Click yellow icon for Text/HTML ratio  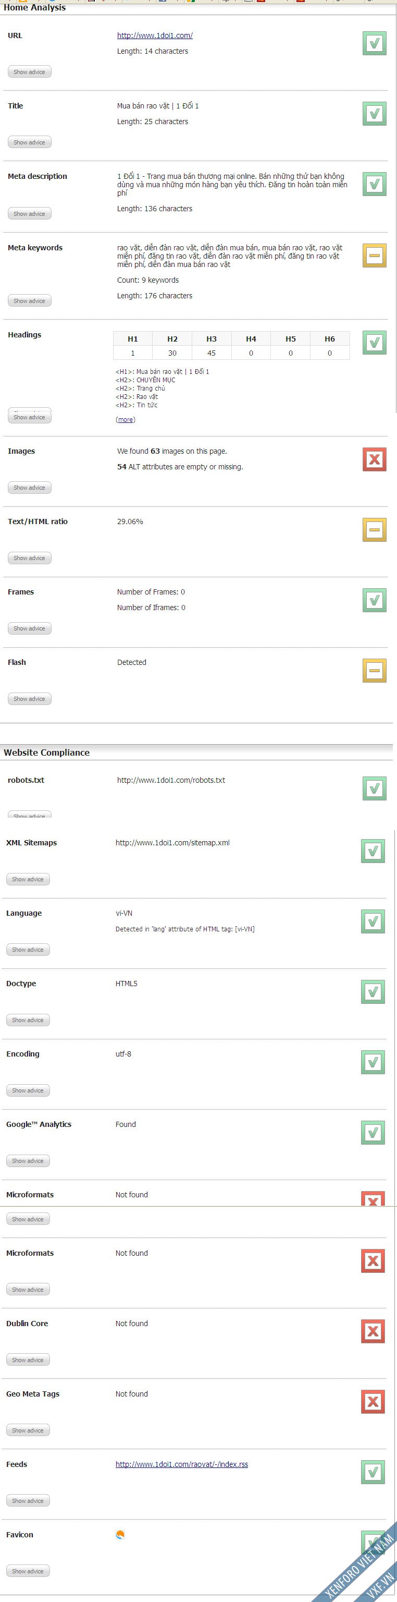click(x=374, y=530)
